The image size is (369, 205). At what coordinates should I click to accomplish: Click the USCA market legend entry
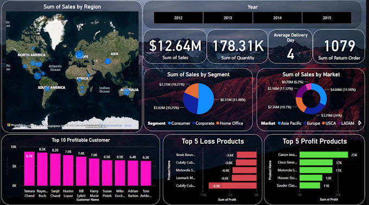[x=329, y=123]
